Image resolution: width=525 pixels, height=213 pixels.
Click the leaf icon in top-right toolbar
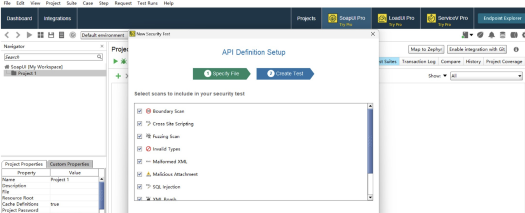click(480, 35)
